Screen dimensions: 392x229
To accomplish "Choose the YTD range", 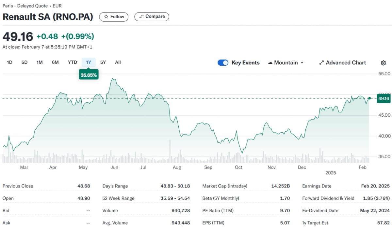I will tap(73, 62).
